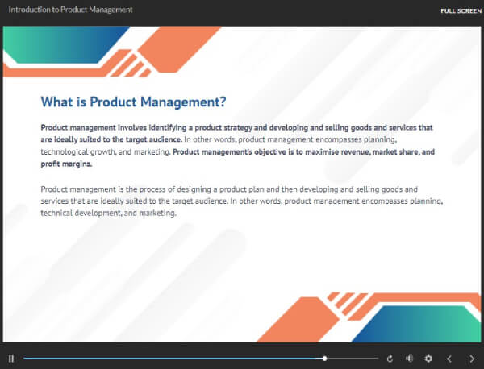This screenshot has height=369, width=484.
Task: Click the "technical development, and marketing." line
Action: coord(108,213)
